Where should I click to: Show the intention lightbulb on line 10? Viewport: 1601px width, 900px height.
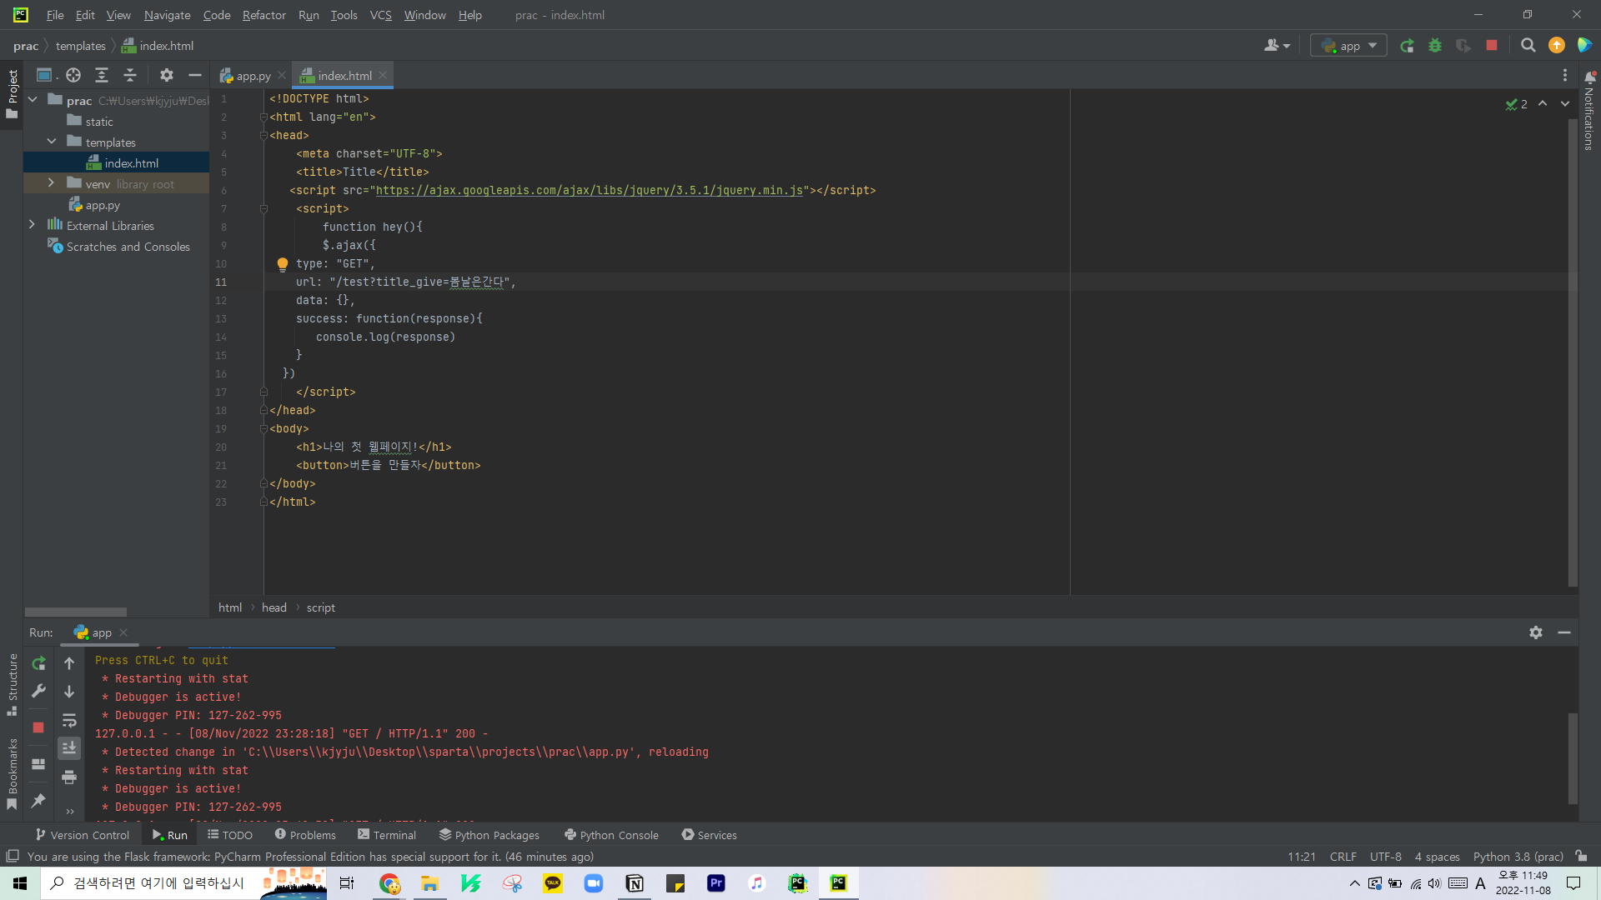(x=283, y=264)
